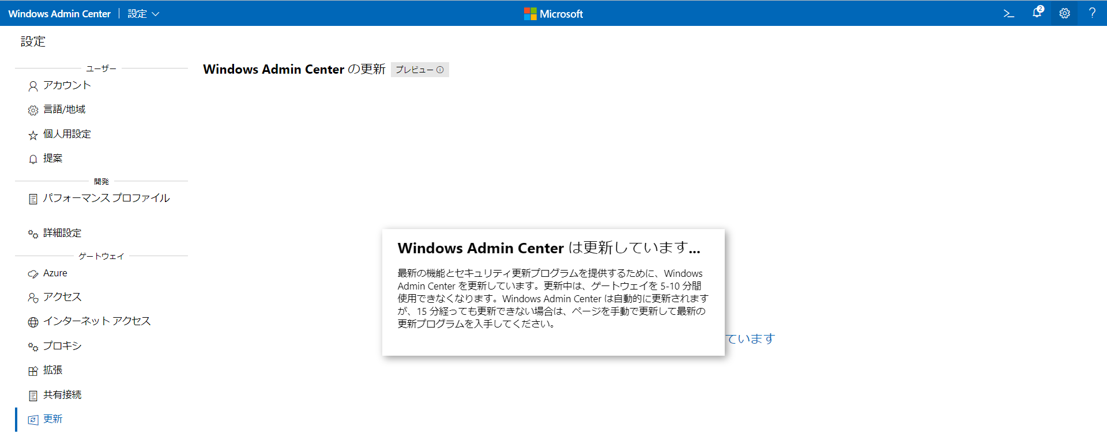Open the notifications bell
1107x434 pixels.
[x=1037, y=13]
